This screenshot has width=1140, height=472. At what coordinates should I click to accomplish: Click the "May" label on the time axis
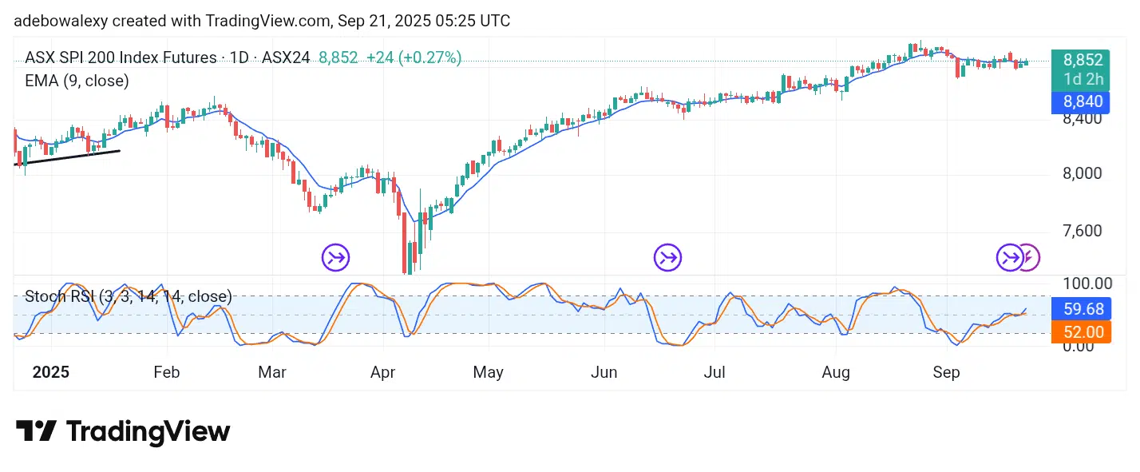488,372
